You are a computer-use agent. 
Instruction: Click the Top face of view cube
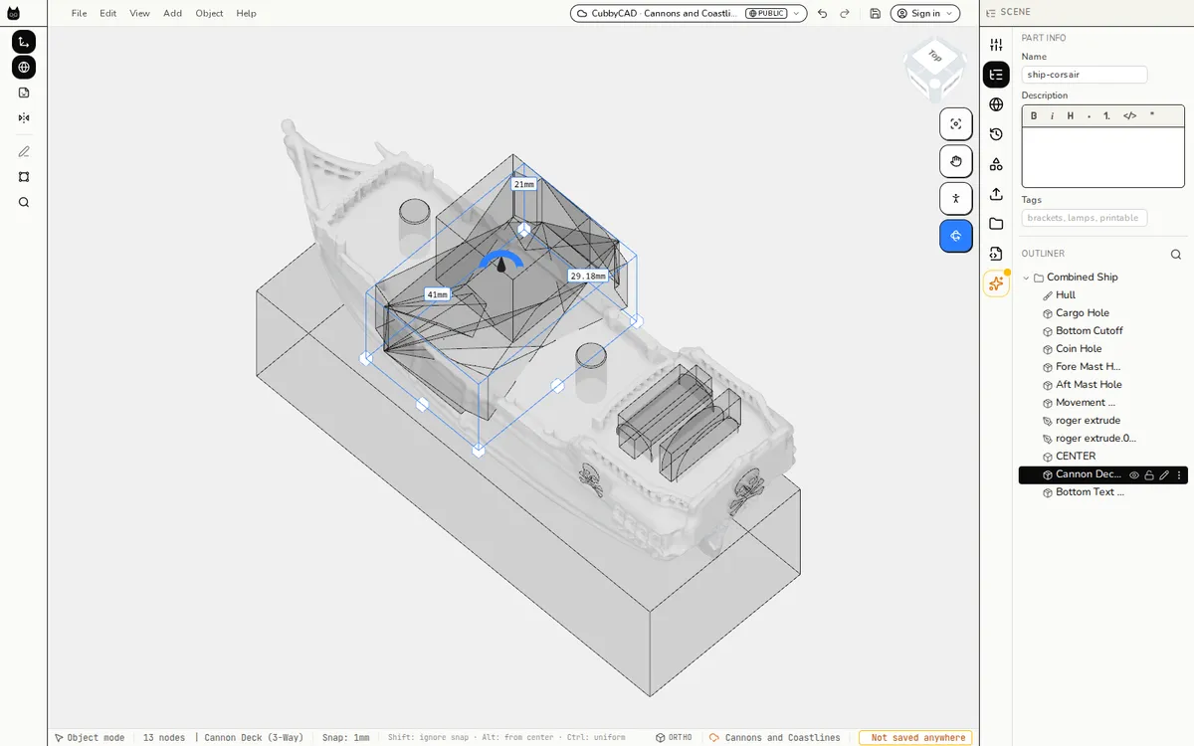pyautogui.click(x=934, y=57)
